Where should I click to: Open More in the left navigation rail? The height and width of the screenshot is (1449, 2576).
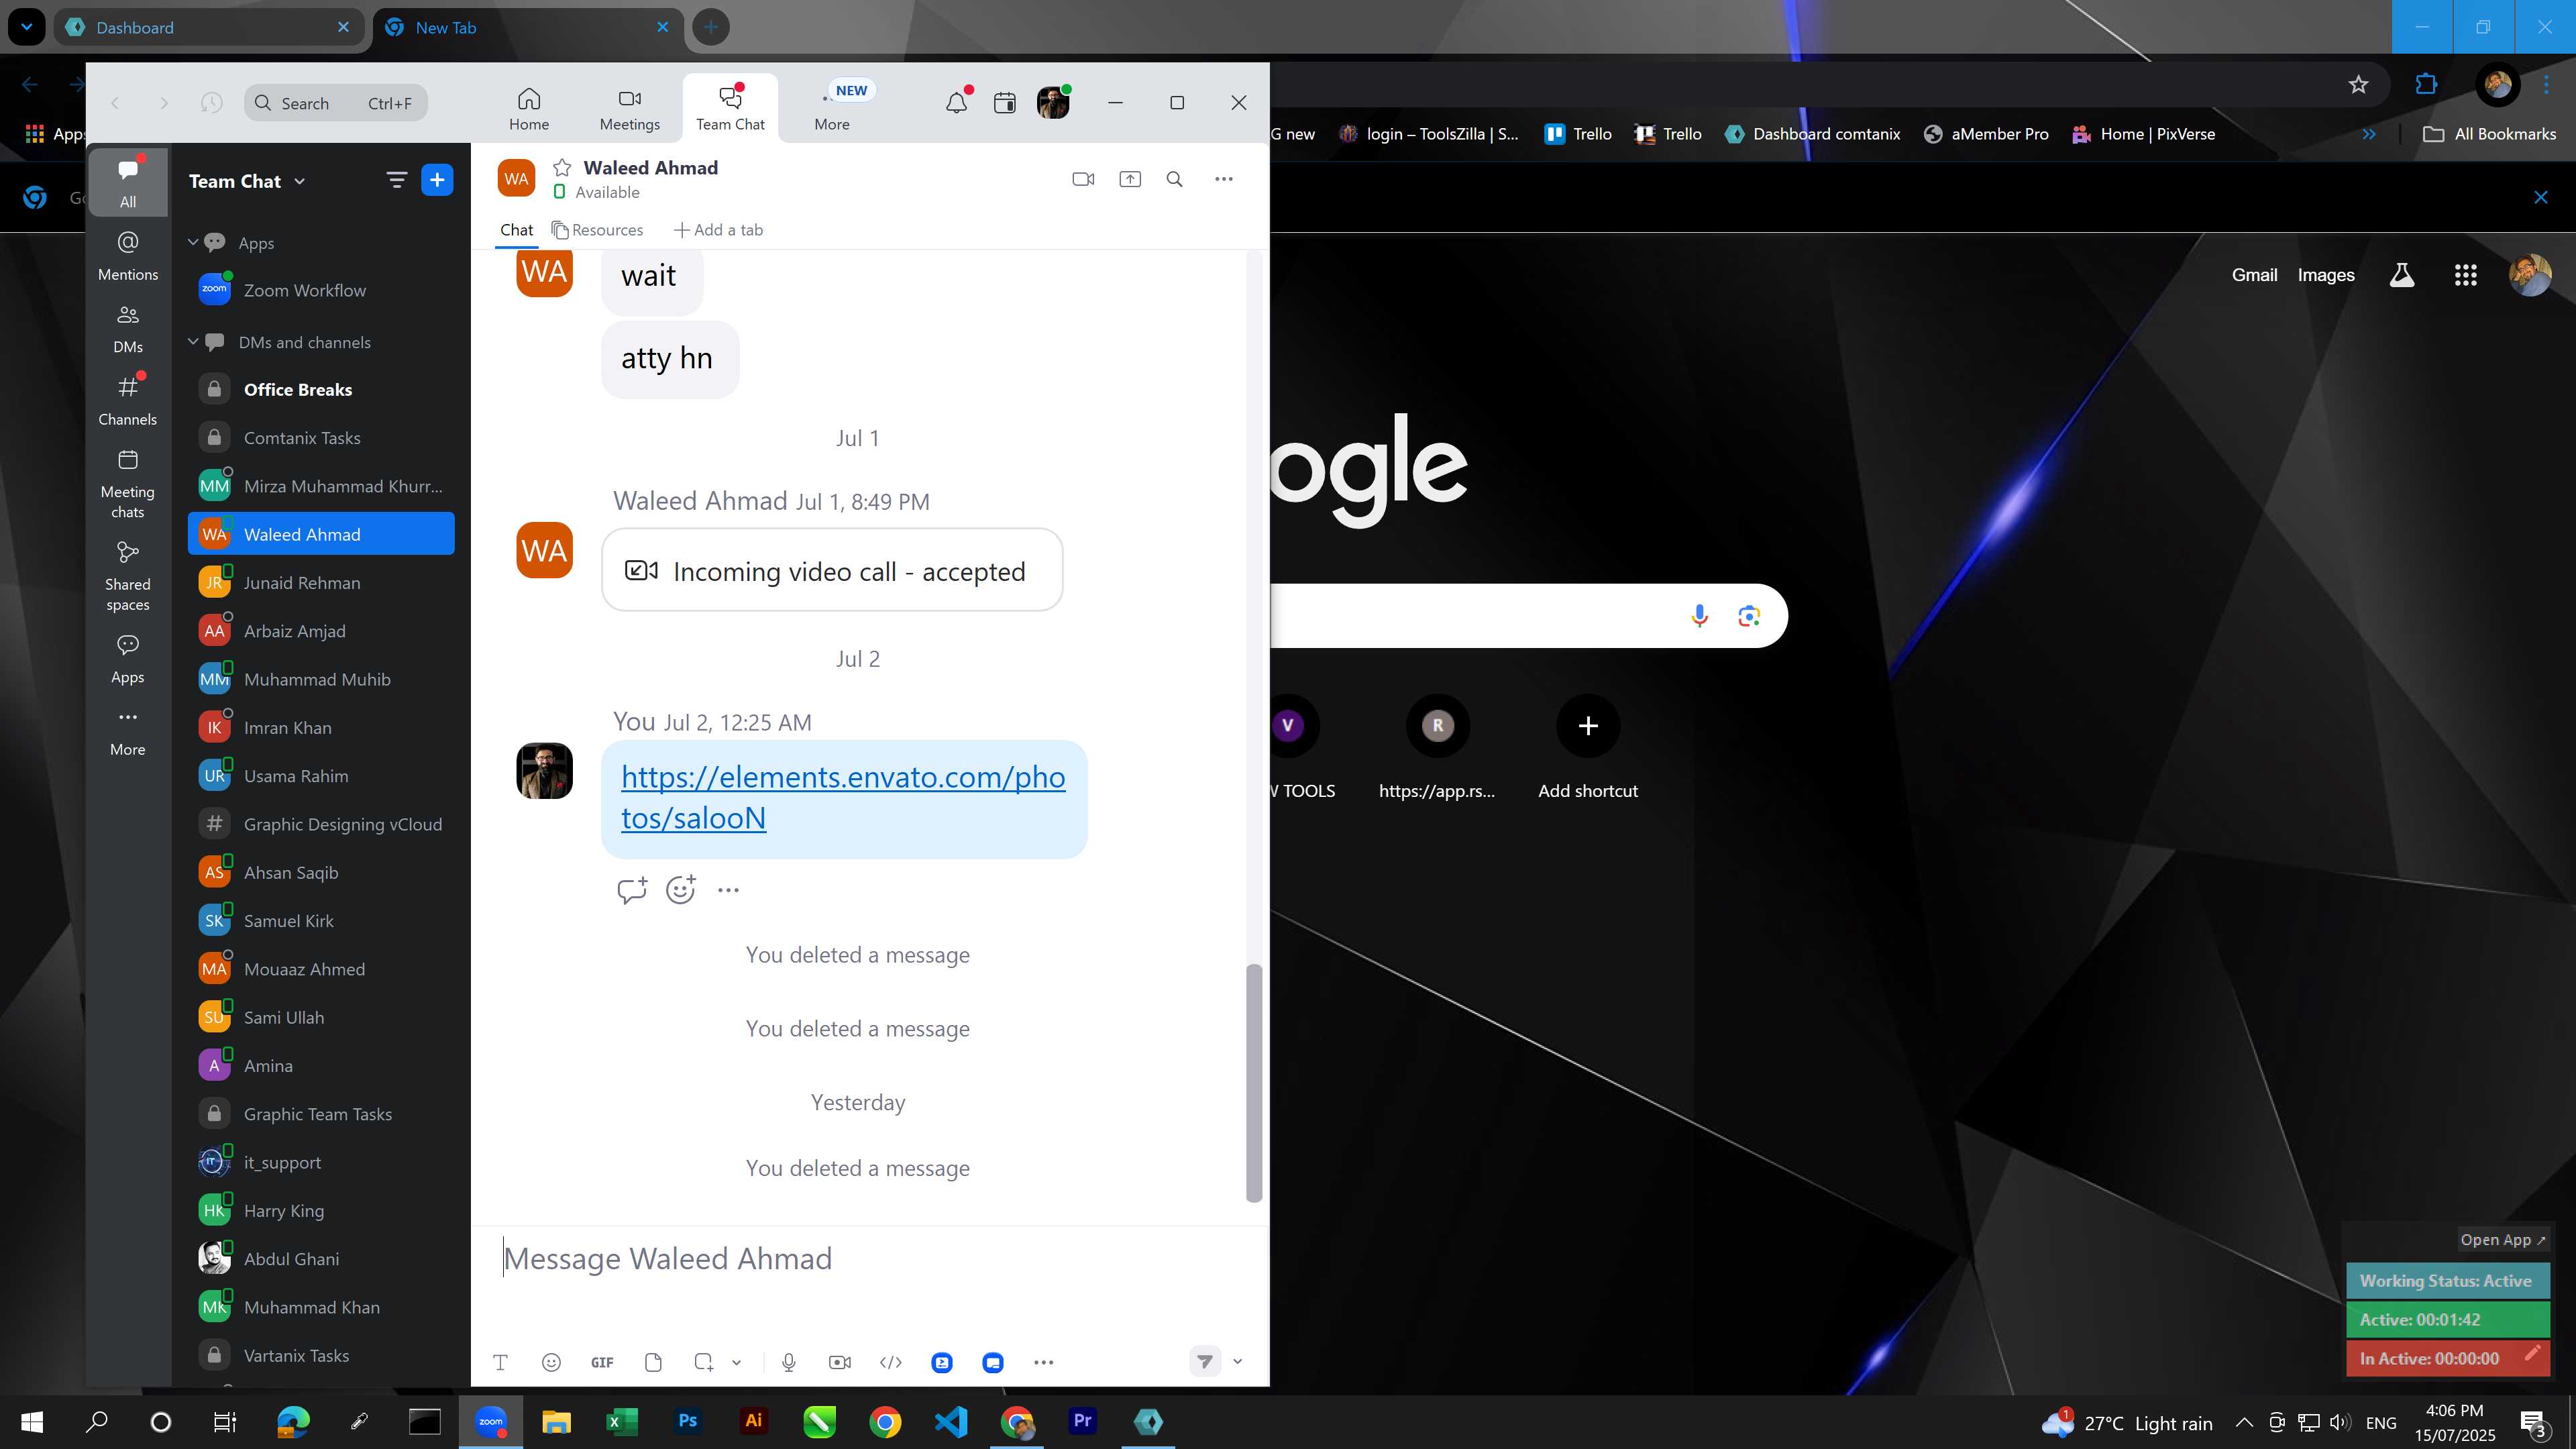128,733
